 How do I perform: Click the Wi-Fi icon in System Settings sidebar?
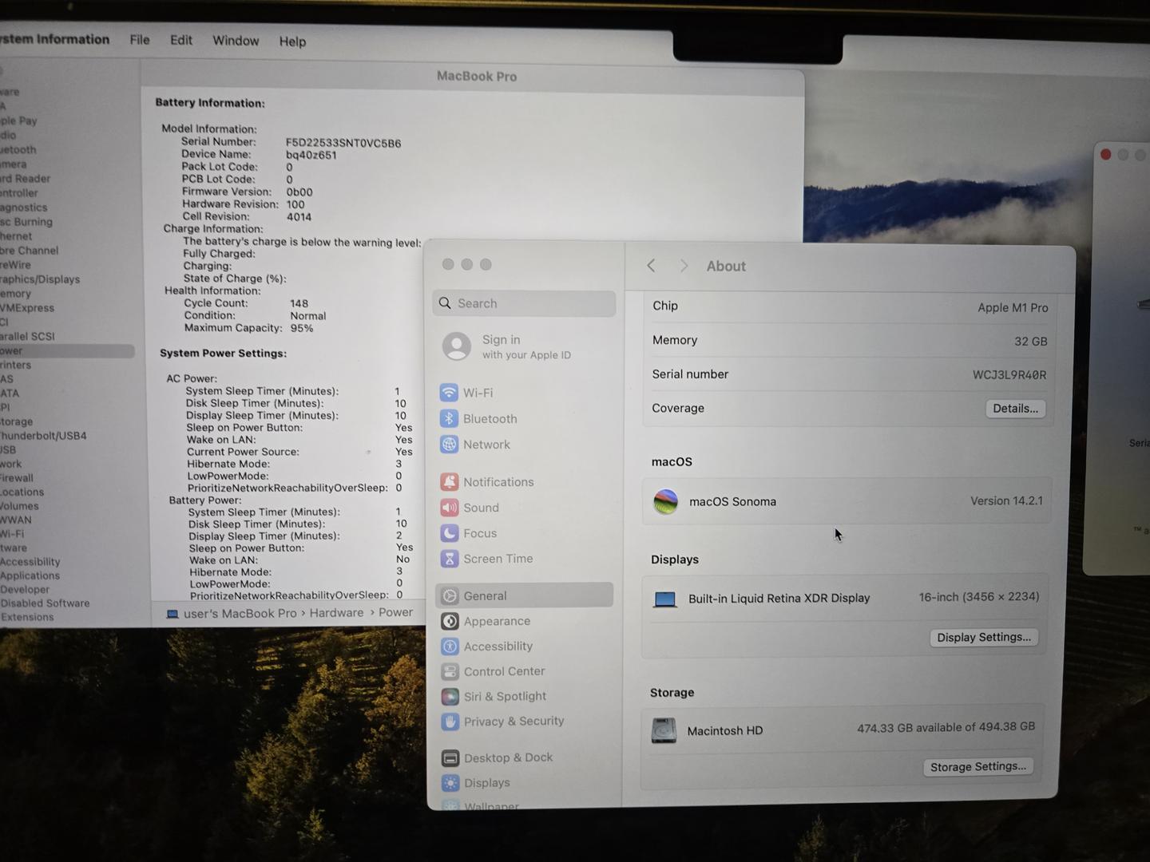tap(449, 393)
